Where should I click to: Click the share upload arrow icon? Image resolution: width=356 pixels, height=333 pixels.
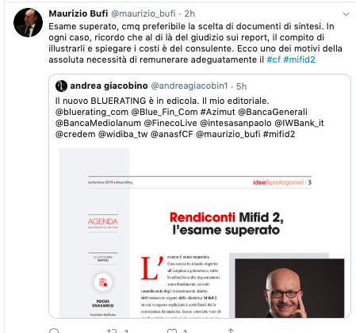tap(231, 331)
